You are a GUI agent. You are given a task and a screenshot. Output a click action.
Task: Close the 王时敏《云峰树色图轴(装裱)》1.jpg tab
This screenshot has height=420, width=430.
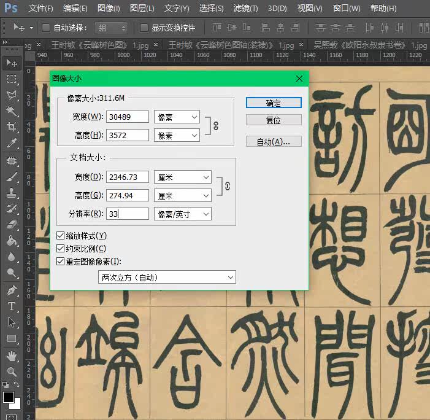(x=301, y=44)
